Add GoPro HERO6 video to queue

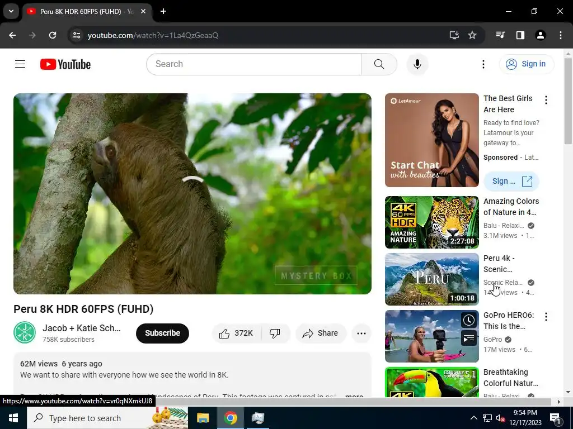click(469, 339)
